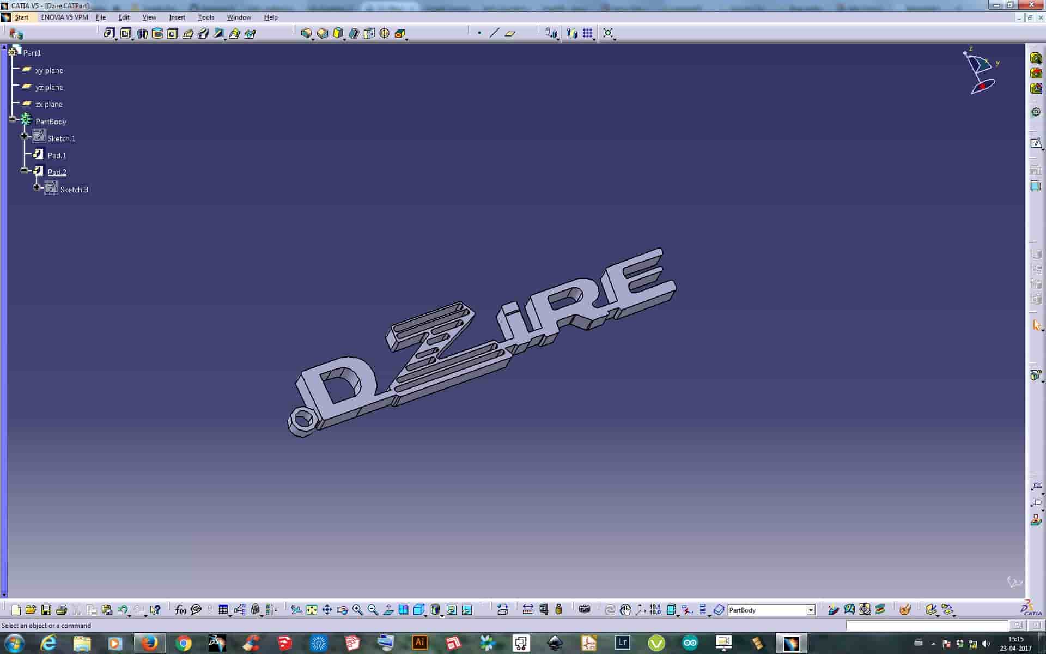Click the Rotate view icon

[x=342, y=610]
